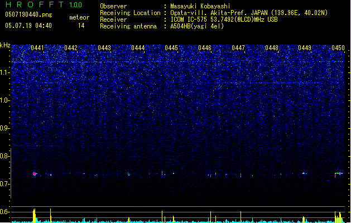Click the 0.7 kHz frequency label
351x223 pixels.
[x=4, y=184]
